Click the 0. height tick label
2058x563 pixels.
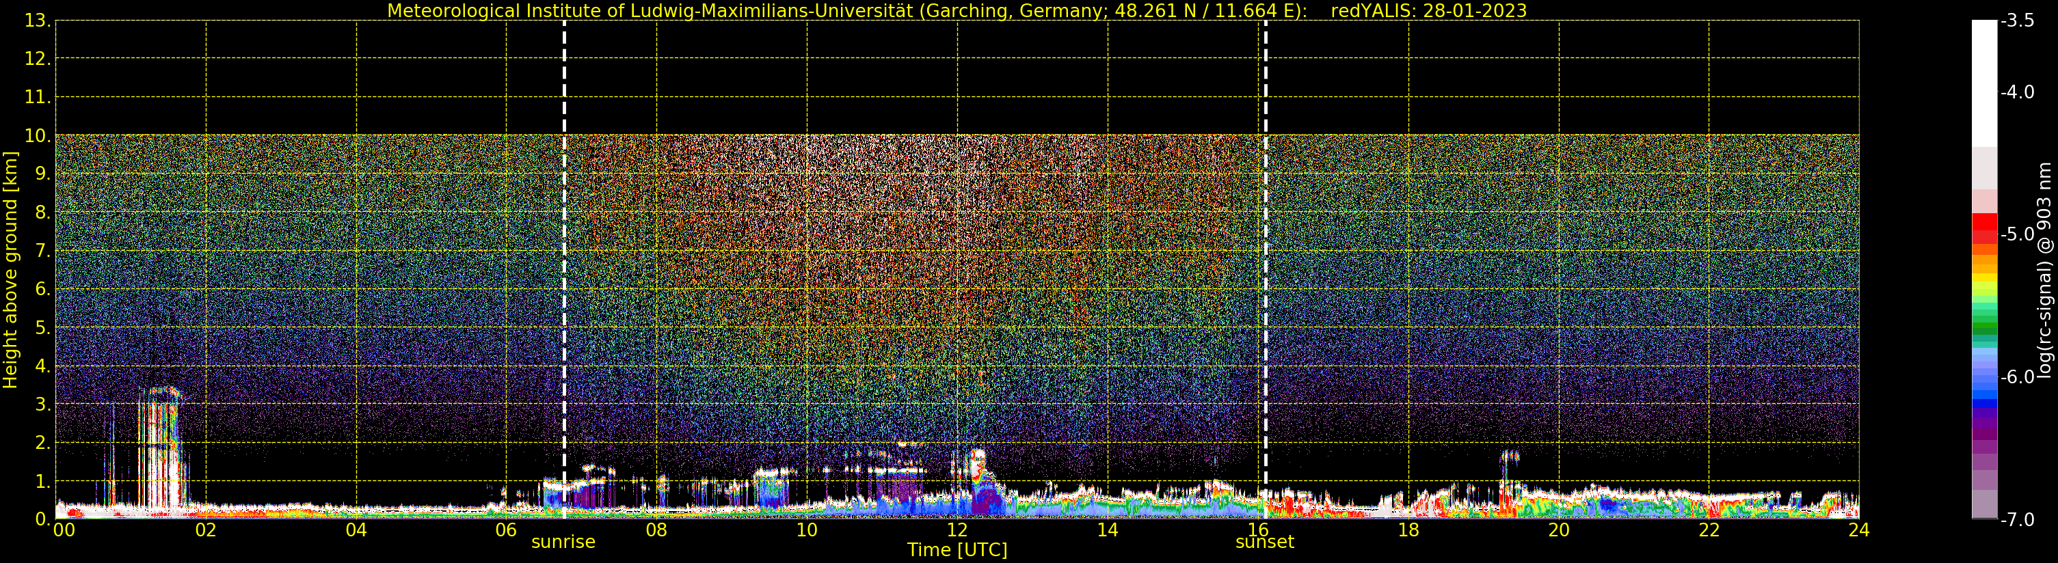tap(42, 520)
